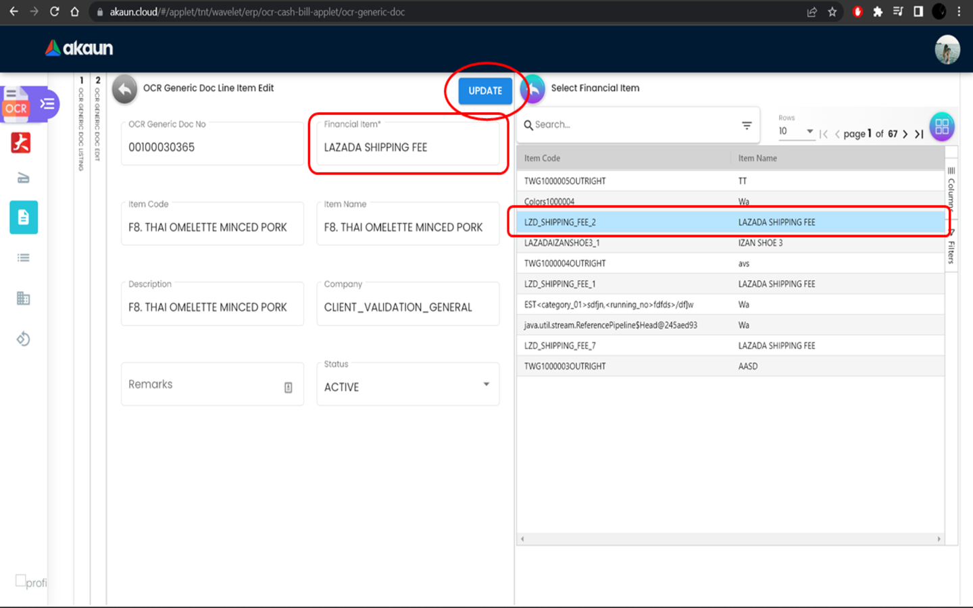Open the red PDF icon in sidebar
Image resolution: width=973 pixels, height=608 pixels.
[21, 143]
